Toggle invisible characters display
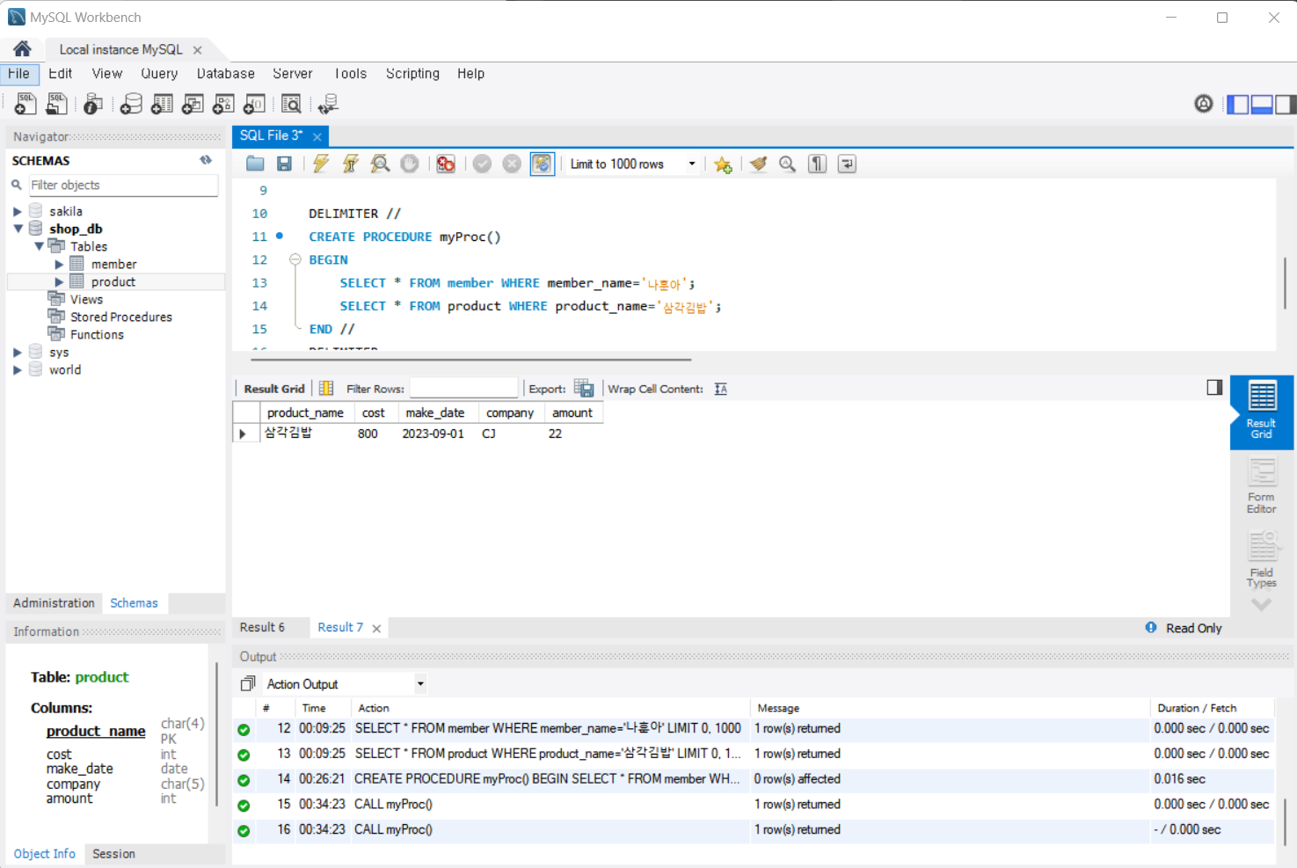Viewport: 1297px width, 868px height. pyautogui.click(x=818, y=164)
